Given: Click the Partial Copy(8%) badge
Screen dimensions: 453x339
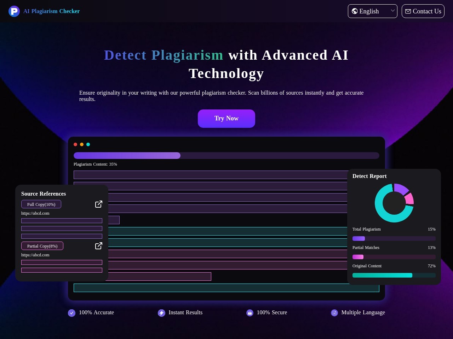Looking at the screenshot, I should click(x=42, y=246).
